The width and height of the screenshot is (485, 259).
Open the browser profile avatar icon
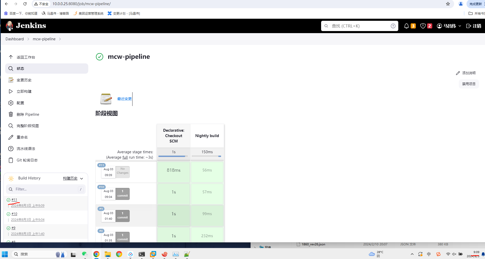click(x=461, y=4)
